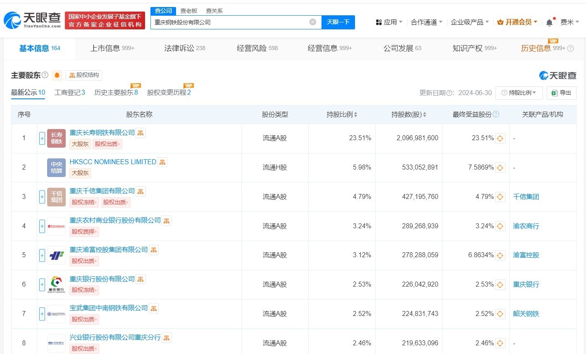Click equity chart icon beside 兴业银行重庆分行
The image size is (586, 354).
[167, 337]
